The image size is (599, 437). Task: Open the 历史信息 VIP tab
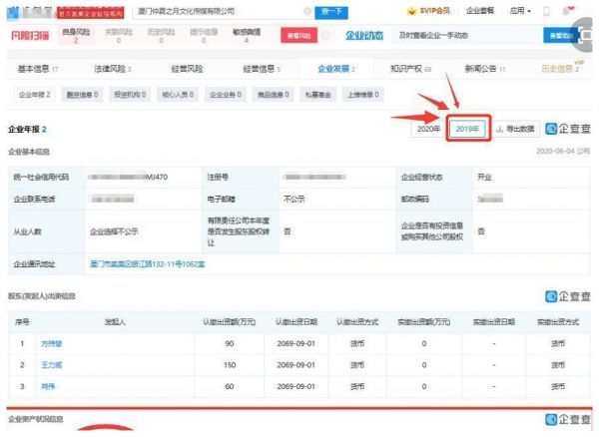tap(560, 69)
